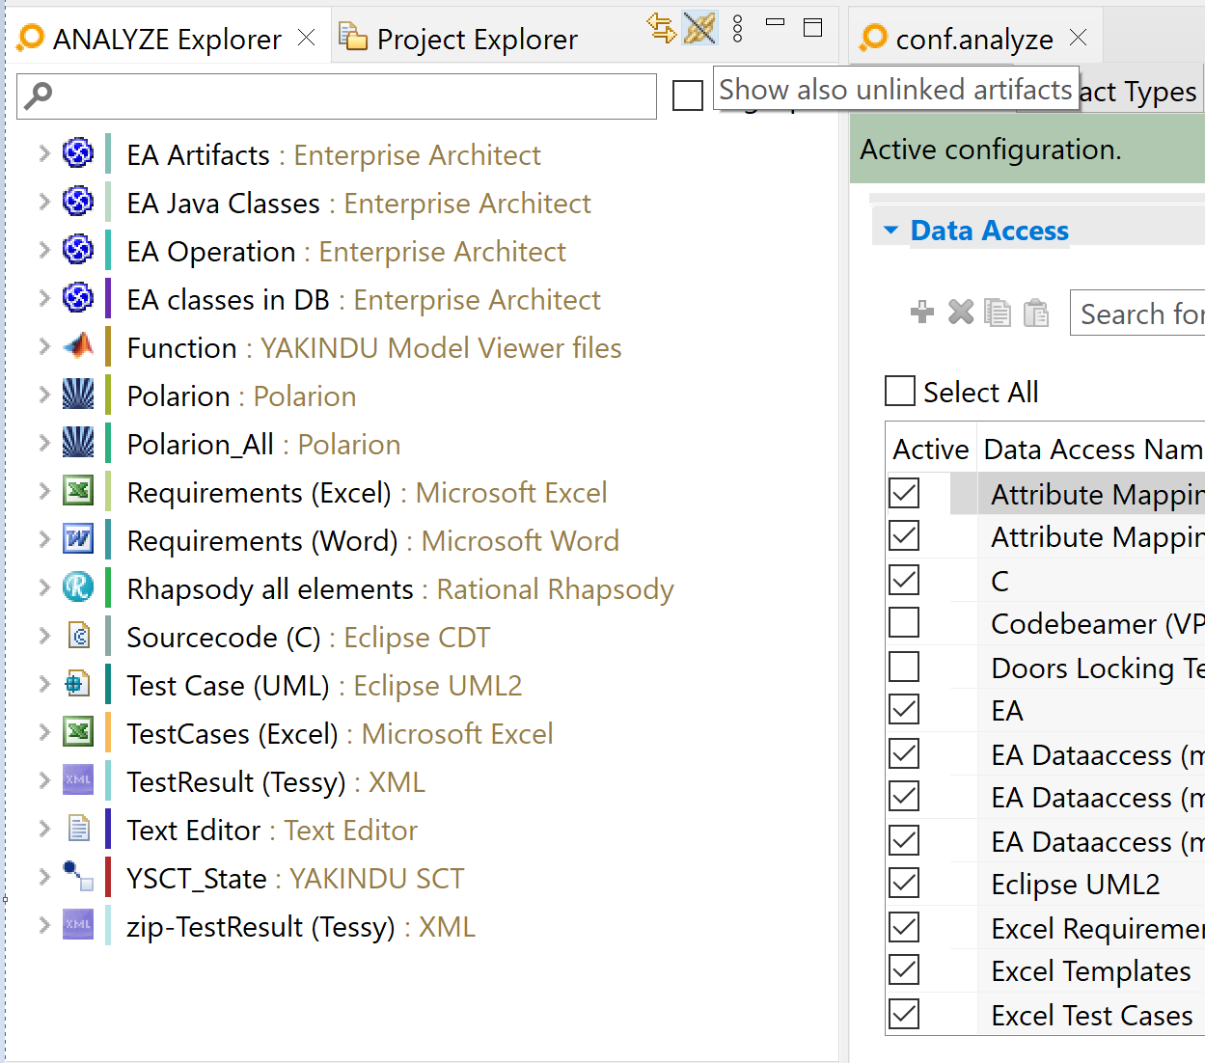The width and height of the screenshot is (1205, 1063).
Task: Click the EA Artifacts Enterprise Architect icon
Action: [x=78, y=153]
